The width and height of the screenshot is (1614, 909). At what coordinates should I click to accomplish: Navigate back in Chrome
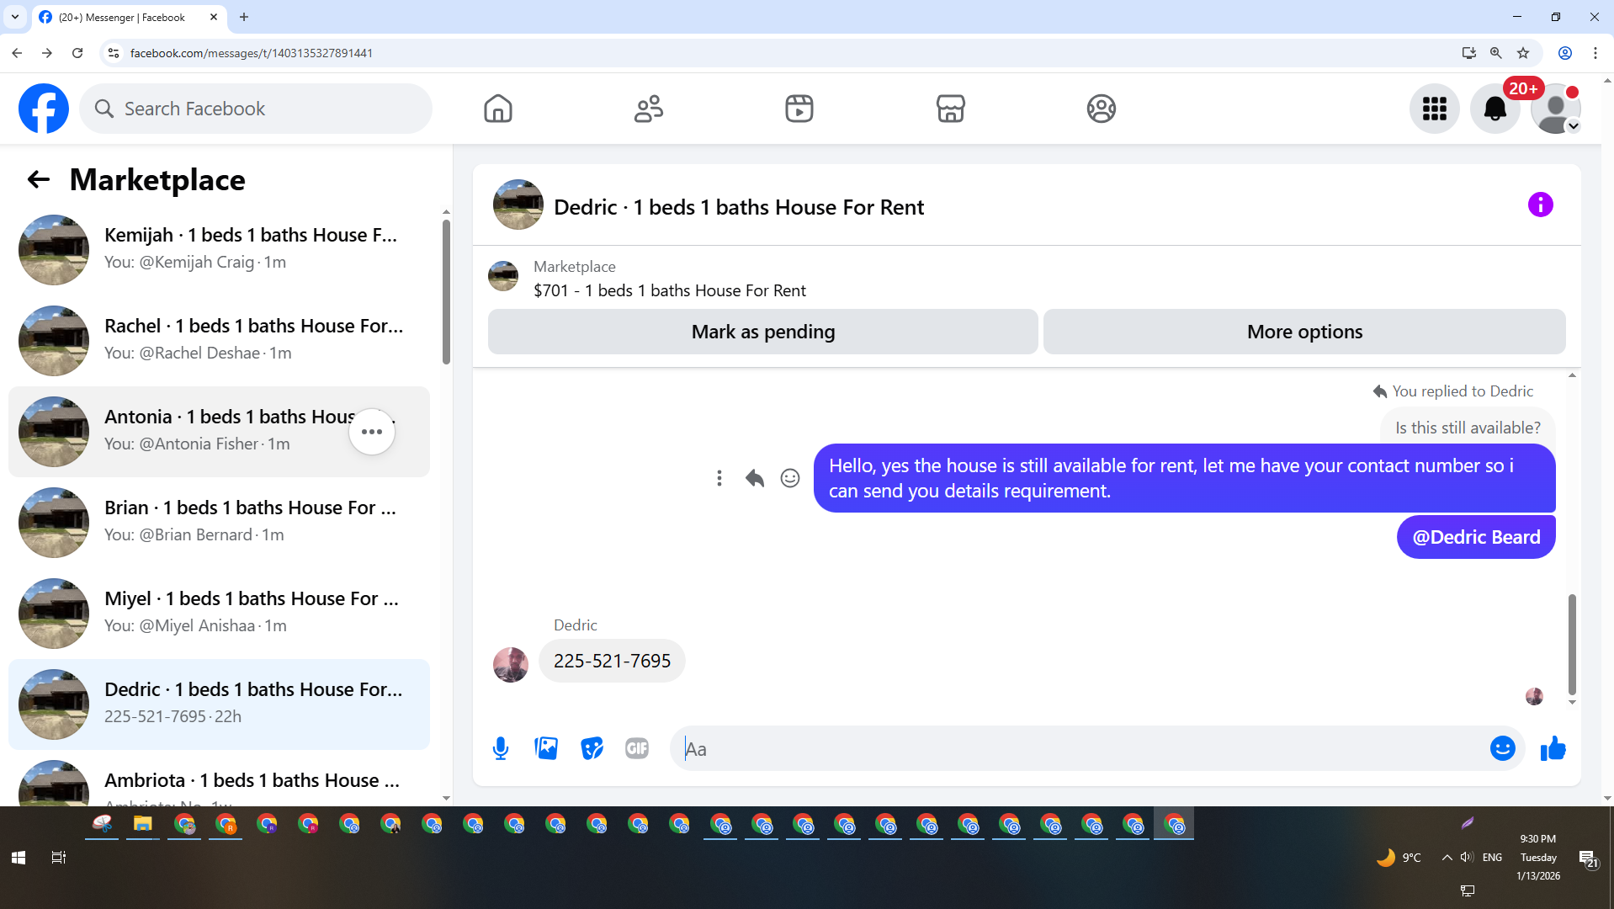17,53
